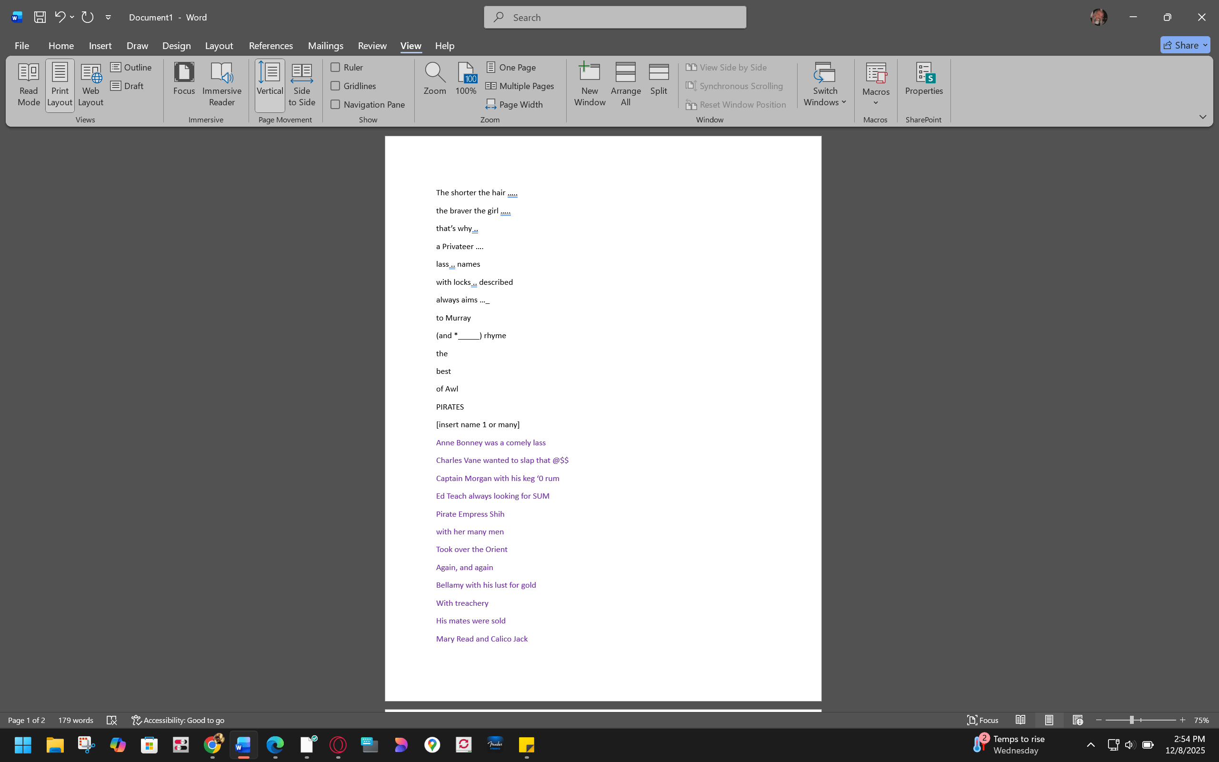Enable the Ruler checkbox
The image size is (1219, 762).
click(x=335, y=67)
